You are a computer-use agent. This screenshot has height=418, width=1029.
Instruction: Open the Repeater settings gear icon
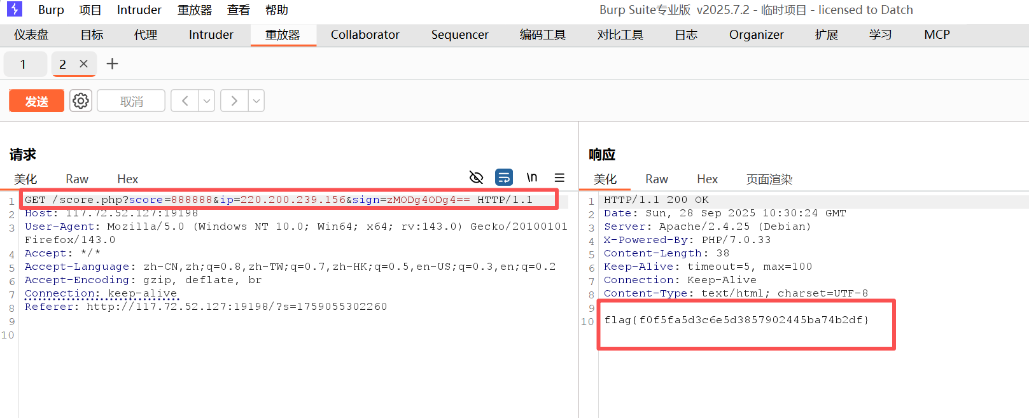tap(81, 101)
